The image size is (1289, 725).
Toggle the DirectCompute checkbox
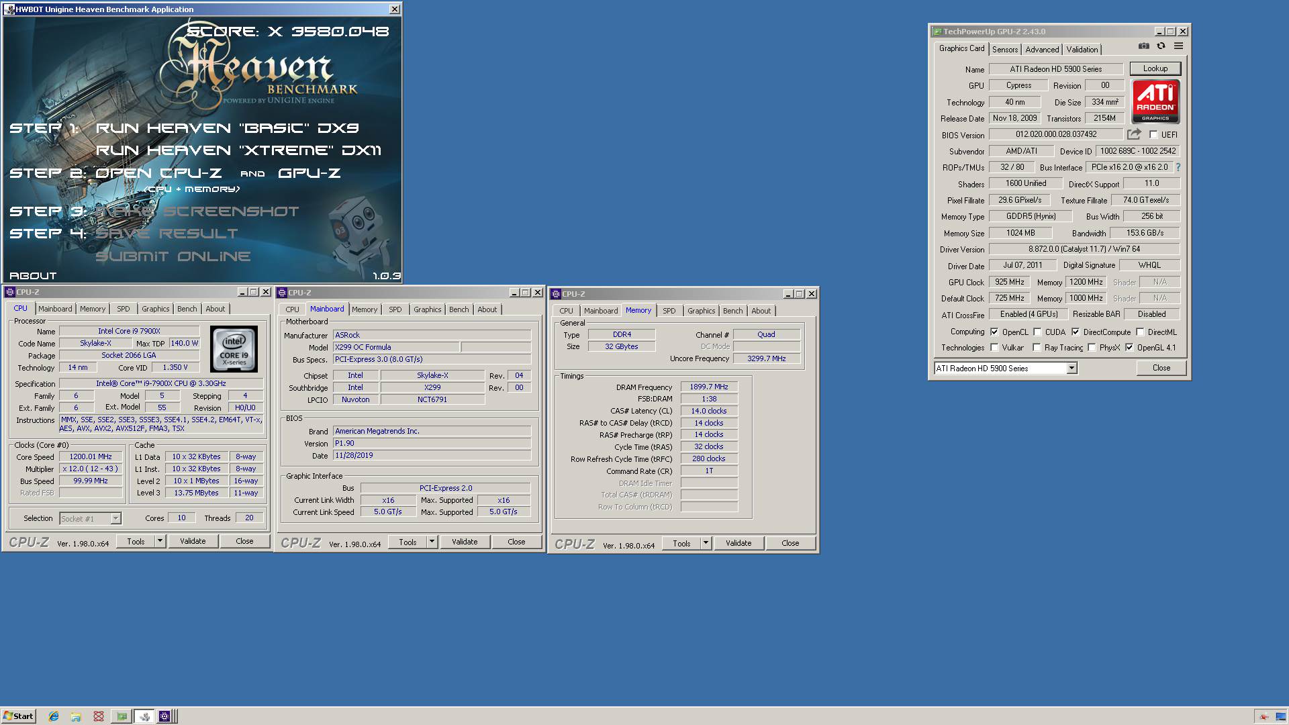pyautogui.click(x=1076, y=332)
